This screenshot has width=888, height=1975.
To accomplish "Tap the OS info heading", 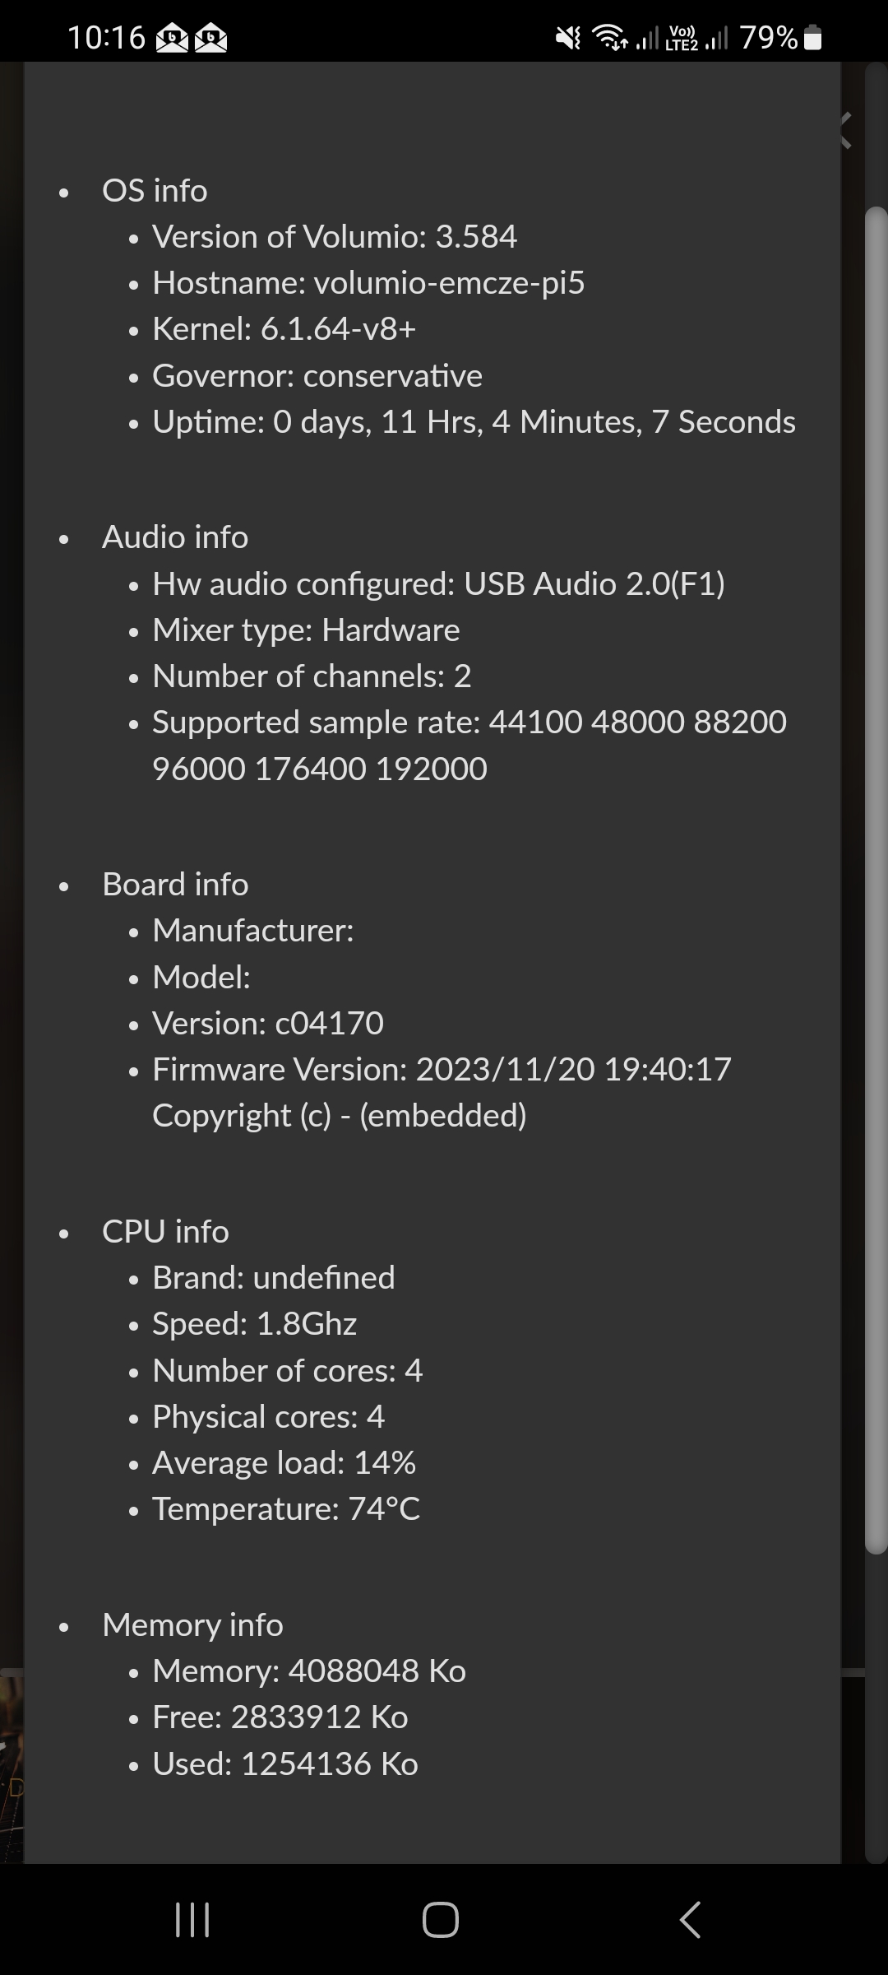I will tap(155, 191).
